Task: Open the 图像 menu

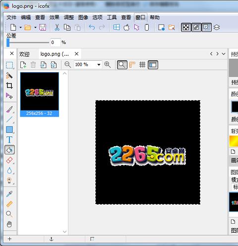Action: (x=83, y=17)
